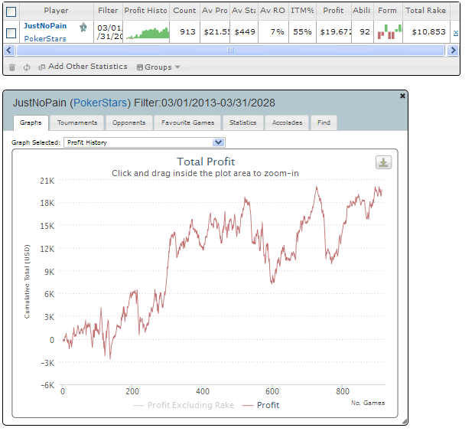The image size is (475, 441).
Task: Click the horizontal scrollbar right arrow
Action: 453,51
